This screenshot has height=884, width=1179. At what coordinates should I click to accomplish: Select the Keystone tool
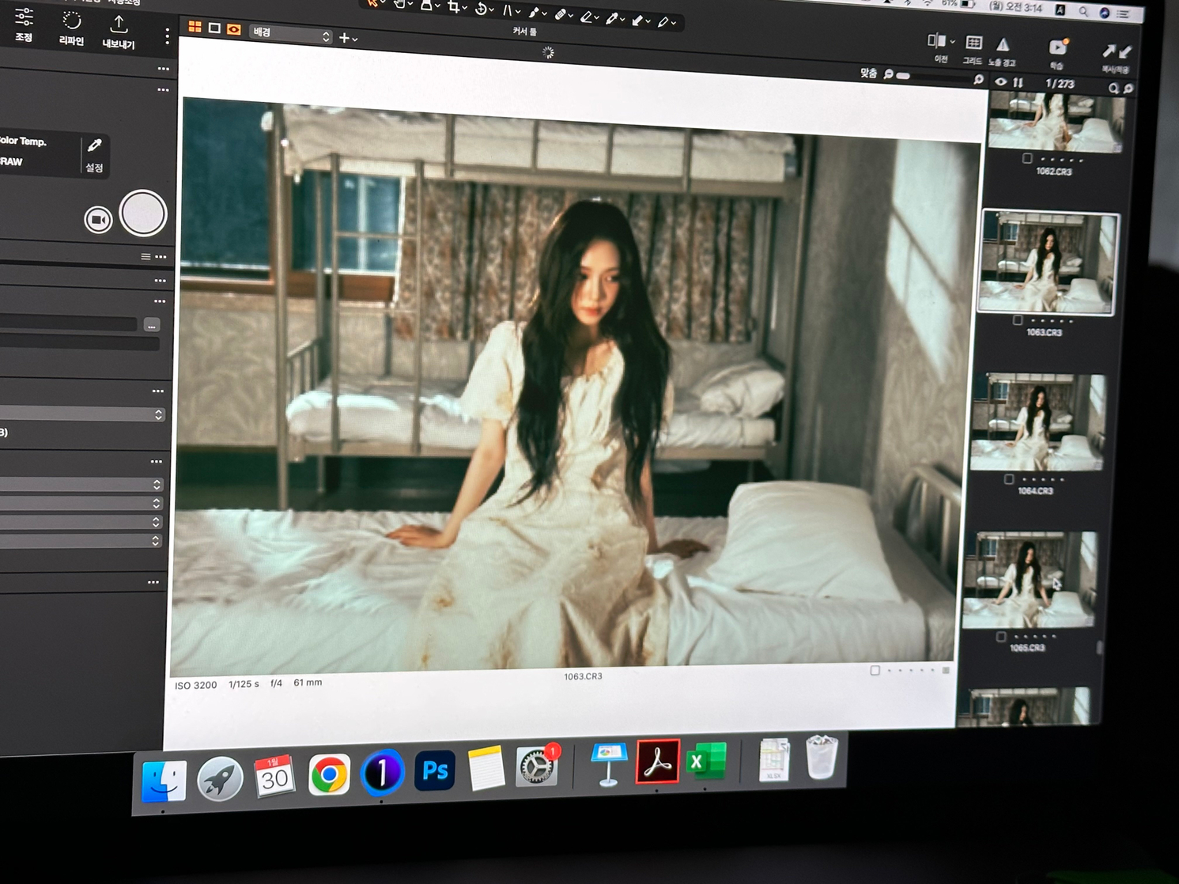(507, 10)
